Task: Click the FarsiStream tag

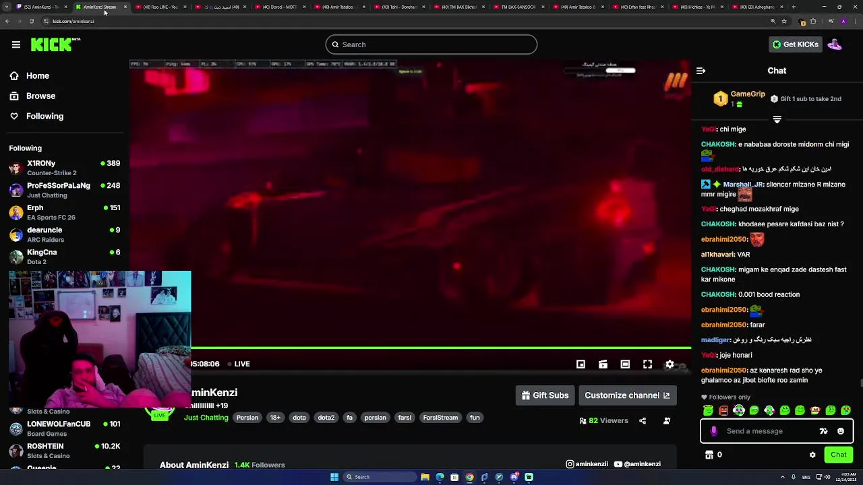Action: 440,418
